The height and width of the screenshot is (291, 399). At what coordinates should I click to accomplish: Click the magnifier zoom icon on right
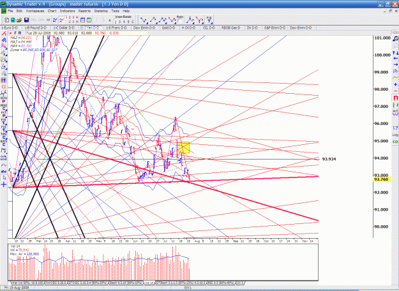point(395,38)
